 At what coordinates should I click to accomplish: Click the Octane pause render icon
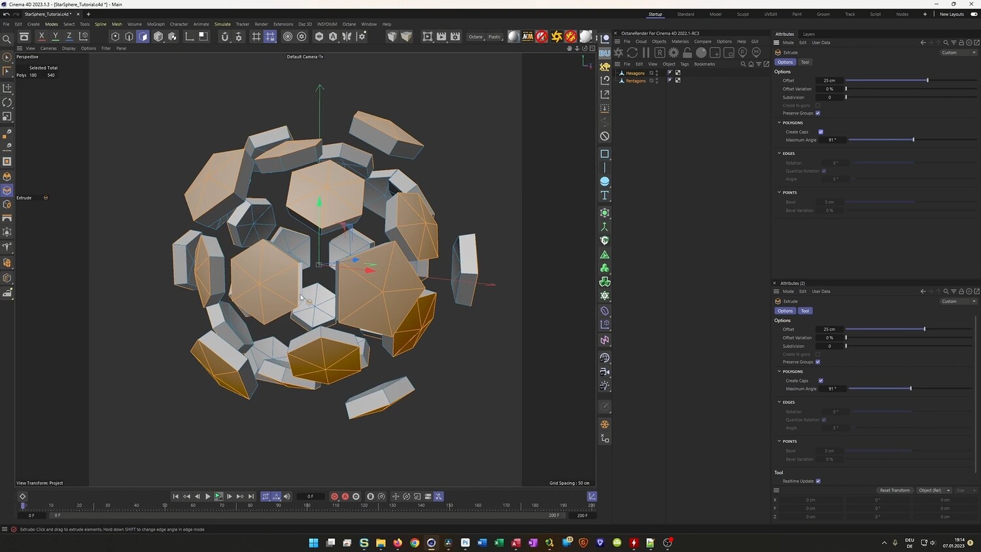click(645, 52)
